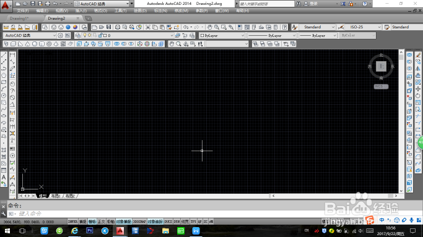Toggle layer 0 lightbulb on/off
423x237 pixels.
85,35
